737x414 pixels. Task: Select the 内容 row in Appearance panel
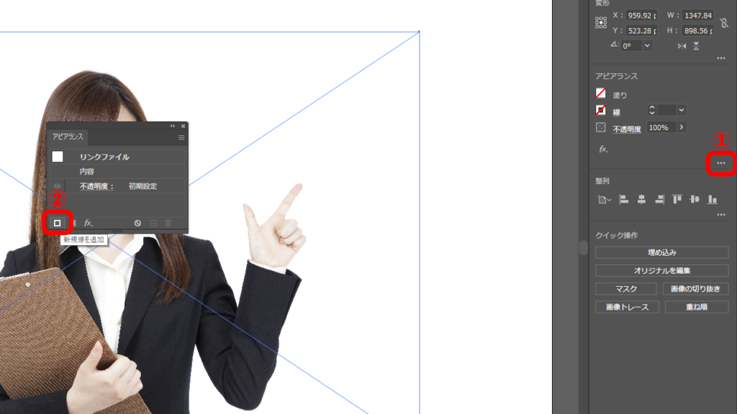pyautogui.click(x=117, y=171)
